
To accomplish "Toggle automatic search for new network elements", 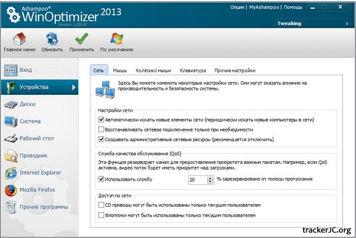I will click(x=101, y=120).
